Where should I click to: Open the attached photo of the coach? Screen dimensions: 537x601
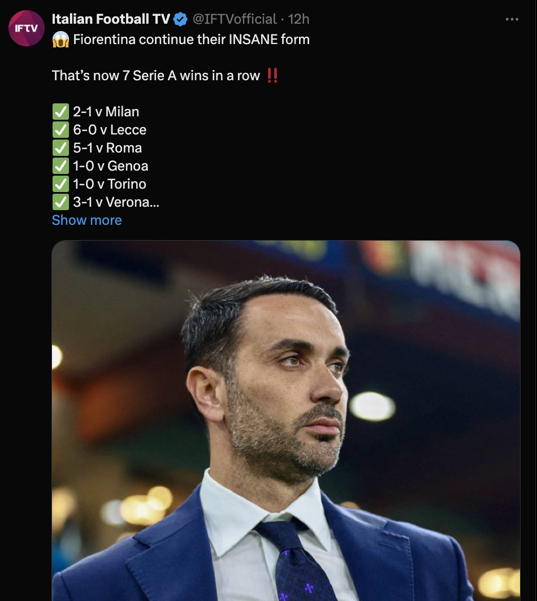286,420
